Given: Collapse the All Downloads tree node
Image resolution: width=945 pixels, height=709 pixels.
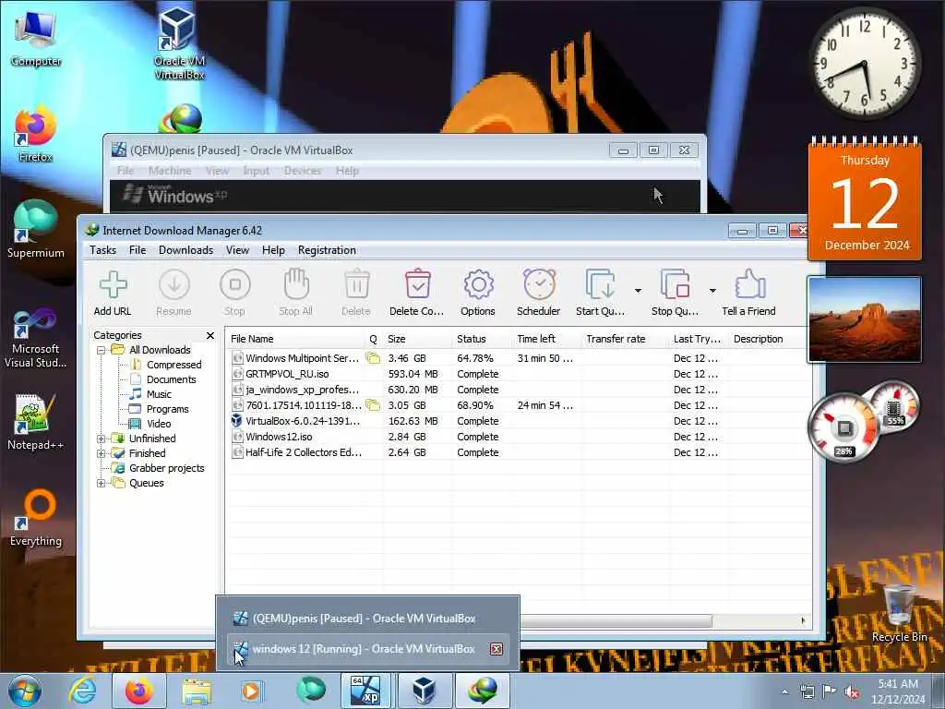Looking at the screenshot, I should pos(102,350).
